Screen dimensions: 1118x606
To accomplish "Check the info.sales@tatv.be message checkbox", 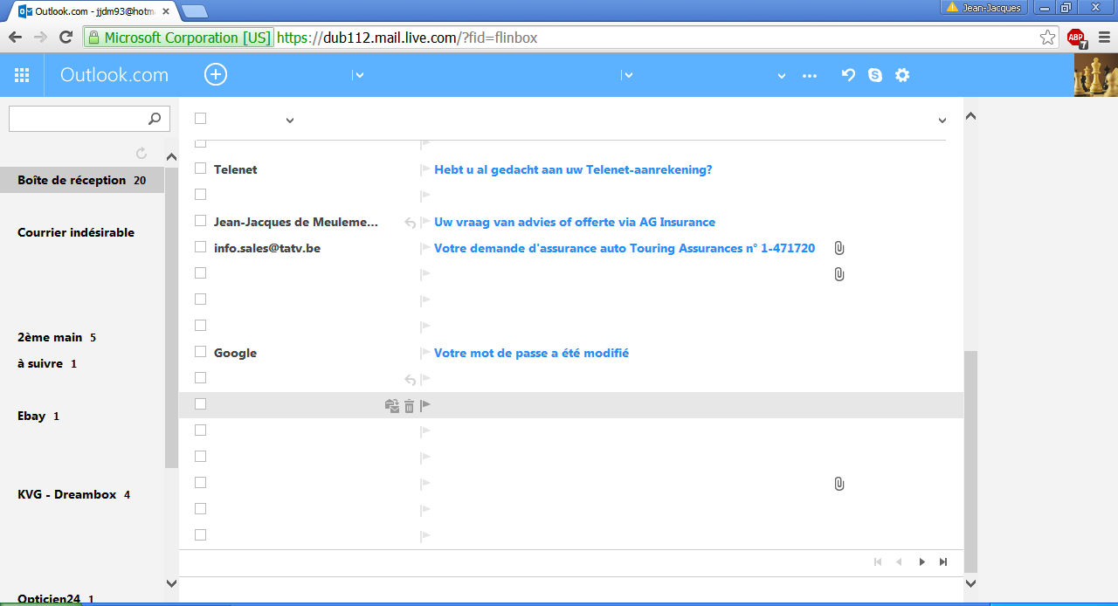I will (200, 247).
